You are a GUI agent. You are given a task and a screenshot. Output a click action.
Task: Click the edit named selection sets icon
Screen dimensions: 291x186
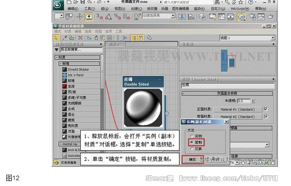(x=137, y=17)
